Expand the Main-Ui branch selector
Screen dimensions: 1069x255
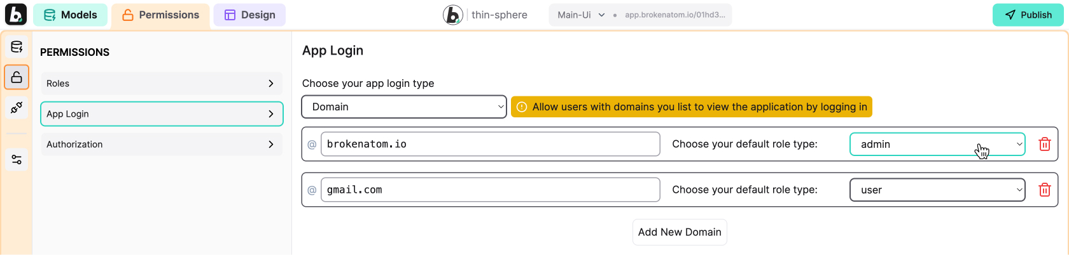[x=580, y=15]
